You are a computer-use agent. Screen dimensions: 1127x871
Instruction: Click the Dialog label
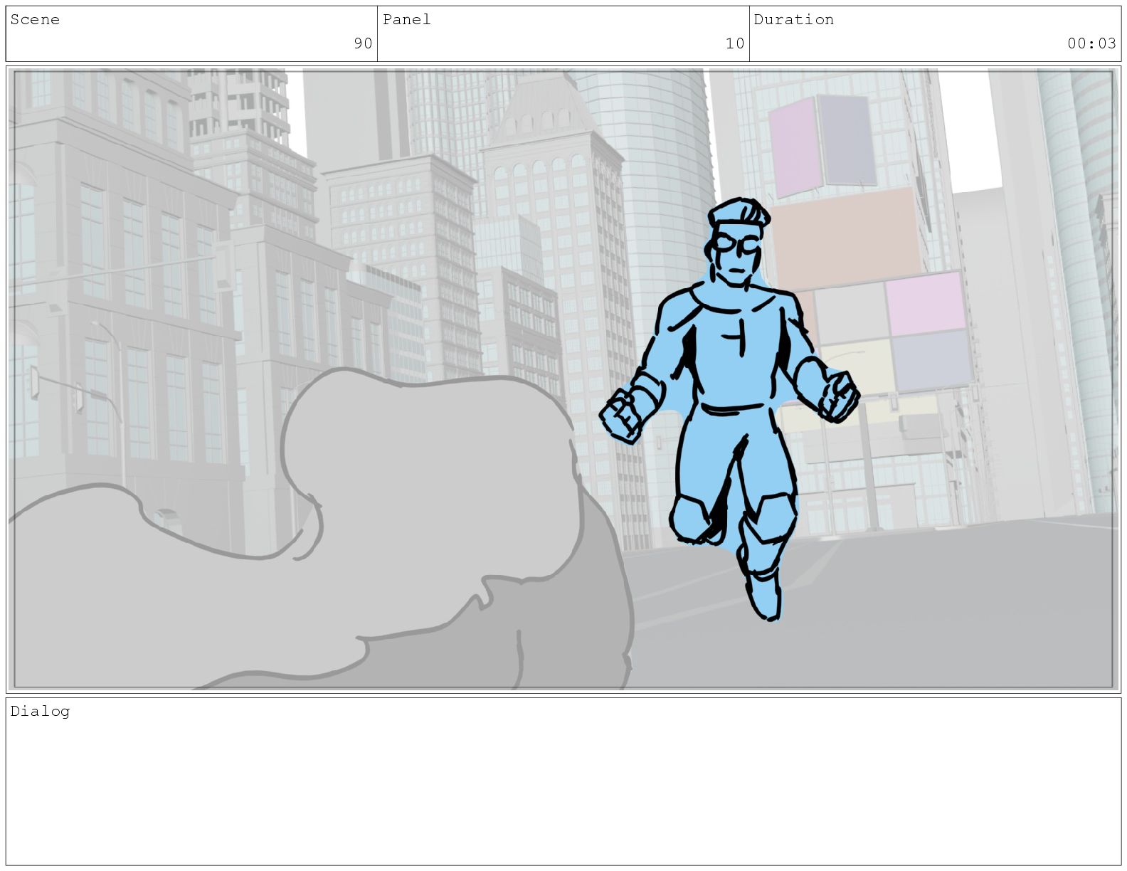point(40,711)
